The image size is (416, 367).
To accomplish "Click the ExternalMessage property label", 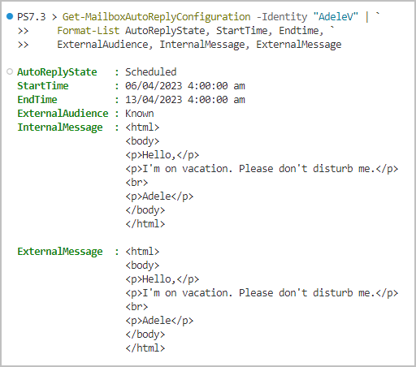I will [60, 252].
